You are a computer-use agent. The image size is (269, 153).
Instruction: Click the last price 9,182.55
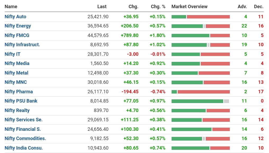click(x=99, y=138)
